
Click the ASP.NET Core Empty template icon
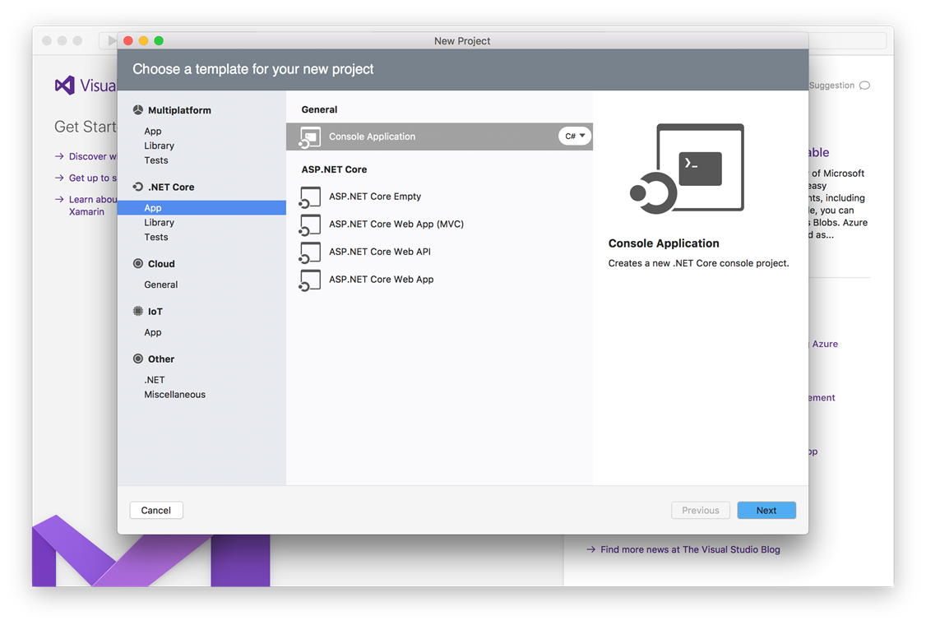pyautogui.click(x=310, y=197)
